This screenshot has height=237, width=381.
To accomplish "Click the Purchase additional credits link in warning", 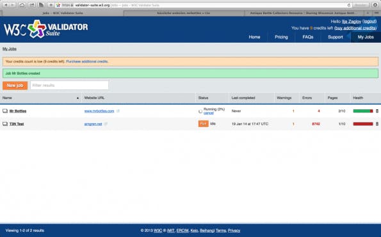I will (x=87, y=61).
